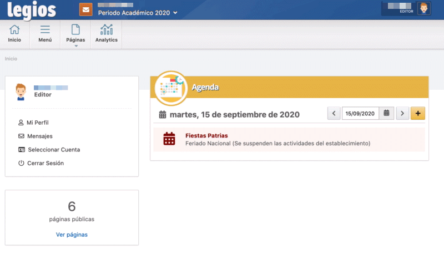This screenshot has width=444, height=254.
Task: Open the Menú toolbar item
Action: 45,34
